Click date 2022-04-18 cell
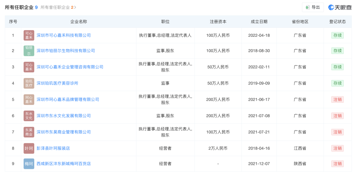353x174 pixels. point(259,35)
